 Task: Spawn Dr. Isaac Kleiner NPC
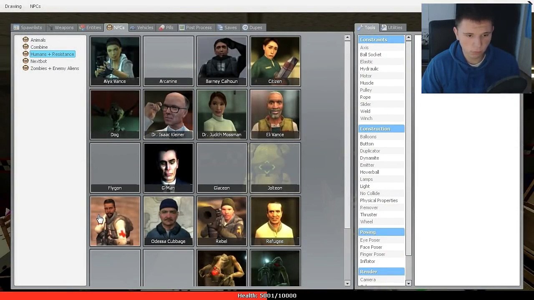point(168,114)
